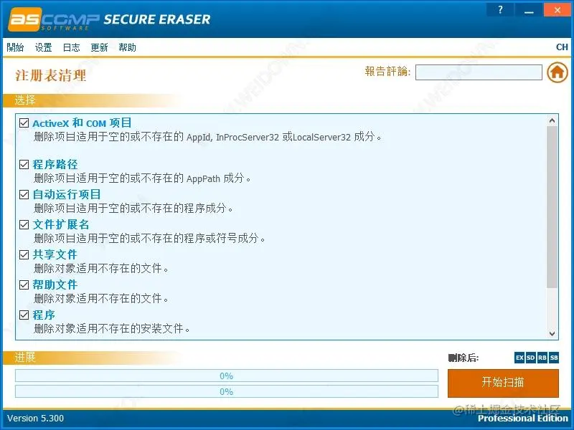Click the list scroll-down arrow

coord(552,333)
